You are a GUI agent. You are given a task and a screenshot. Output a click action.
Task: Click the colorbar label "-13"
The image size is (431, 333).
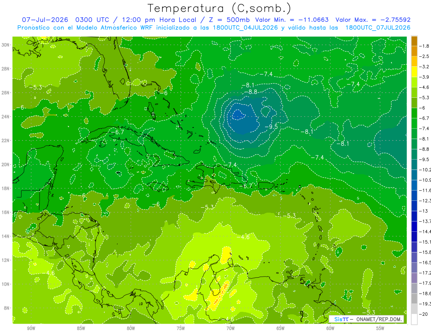423,211
